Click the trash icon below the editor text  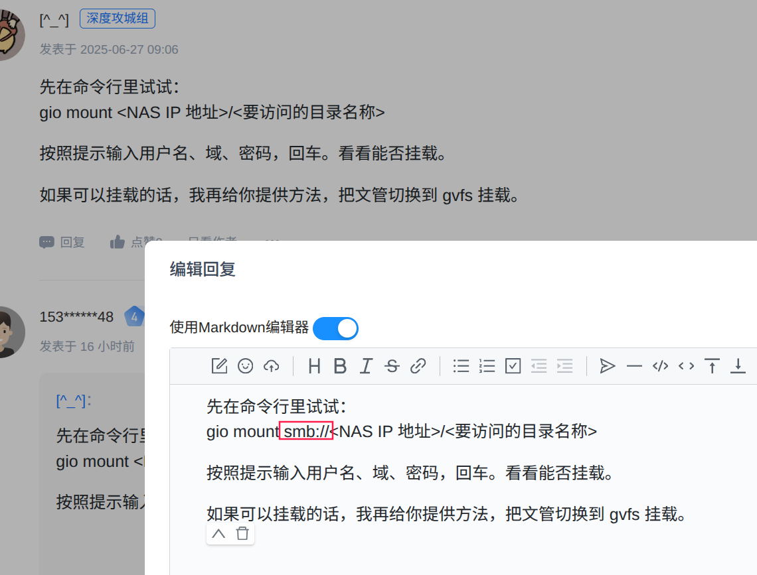242,534
